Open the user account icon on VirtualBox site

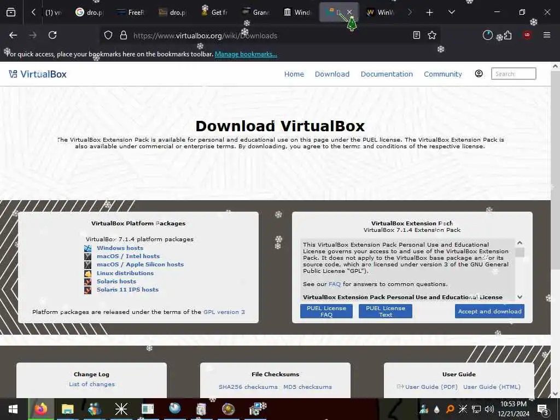click(x=479, y=74)
